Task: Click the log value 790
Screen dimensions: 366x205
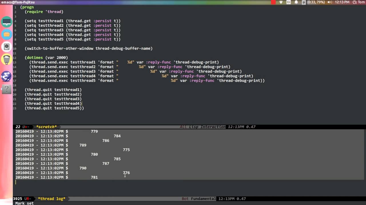Action: (83, 168)
